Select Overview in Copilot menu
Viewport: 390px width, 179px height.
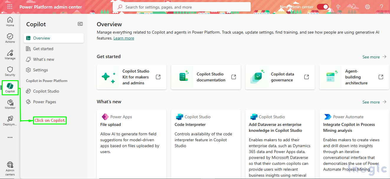pyautogui.click(x=54, y=38)
